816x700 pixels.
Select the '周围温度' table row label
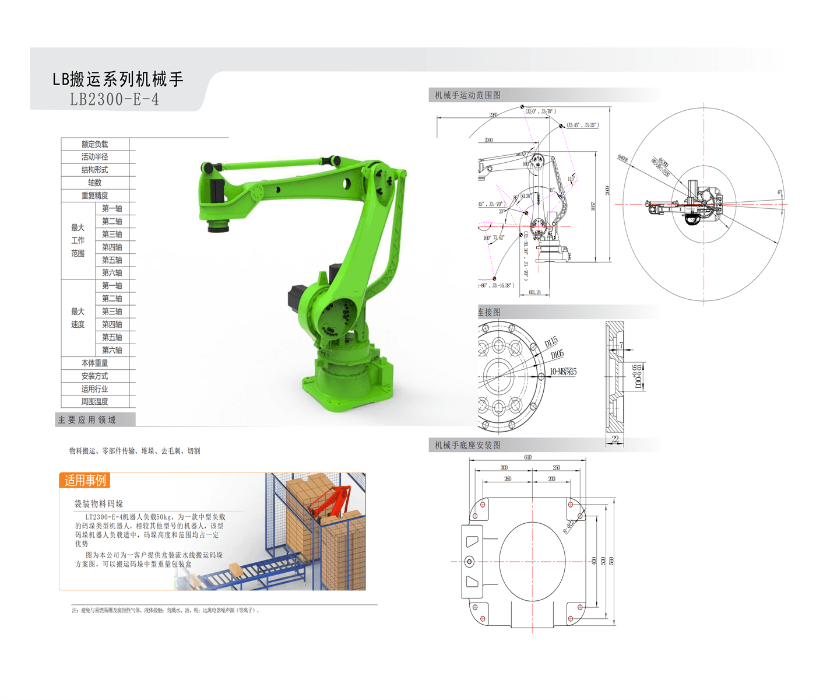pyautogui.click(x=94, y=402)
